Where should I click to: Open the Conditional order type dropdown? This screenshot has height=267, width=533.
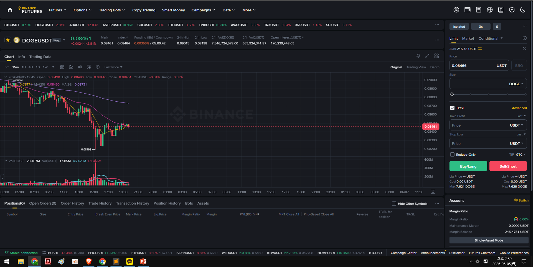[x=491, y=38]
